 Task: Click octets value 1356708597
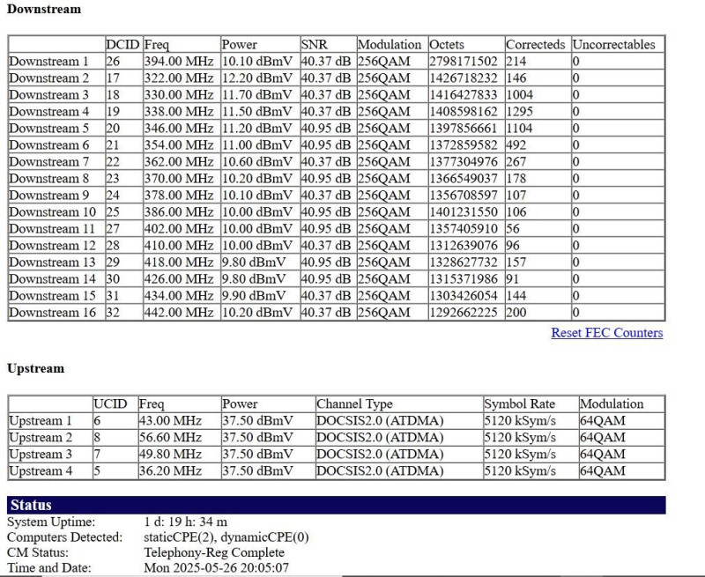(464, 195)
